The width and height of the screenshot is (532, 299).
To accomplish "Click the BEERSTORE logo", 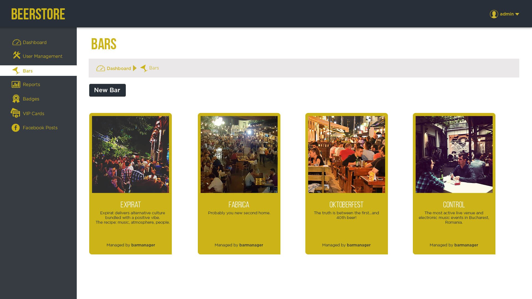I will click(x=38, y=14).
